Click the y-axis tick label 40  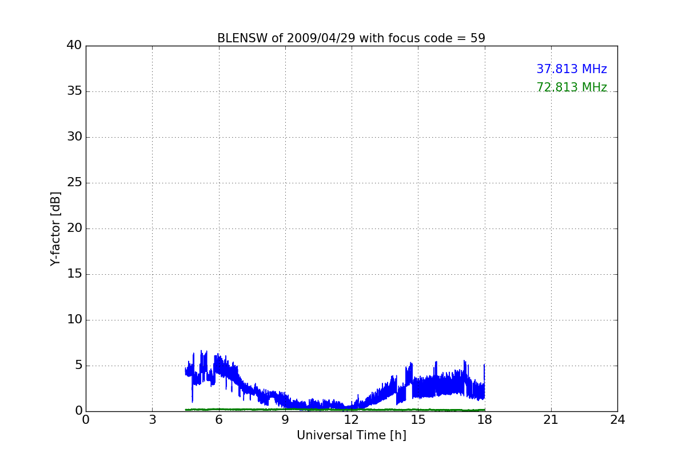(74, 46)
